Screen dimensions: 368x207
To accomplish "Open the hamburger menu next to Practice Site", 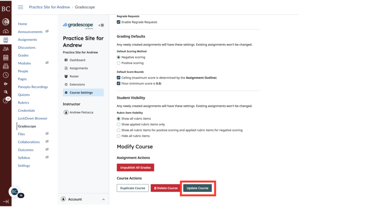I will pos(20,7).
